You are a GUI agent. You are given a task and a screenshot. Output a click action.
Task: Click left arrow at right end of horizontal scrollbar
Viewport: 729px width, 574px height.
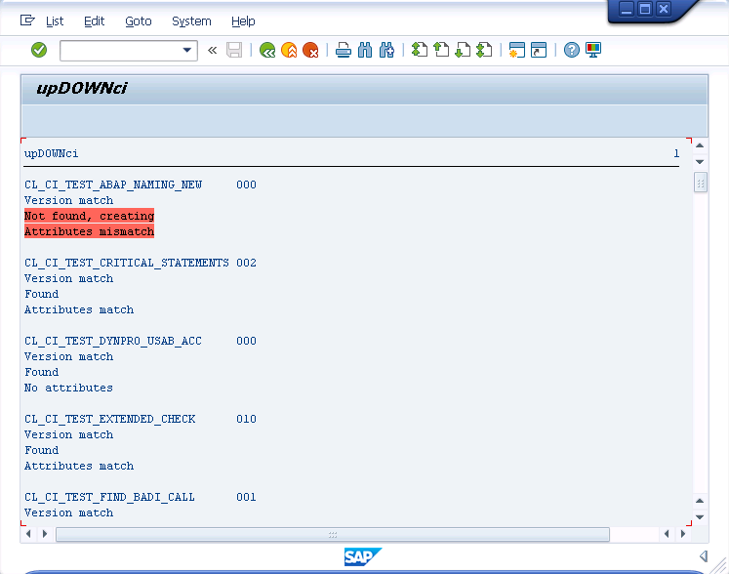tap(667, 534)
